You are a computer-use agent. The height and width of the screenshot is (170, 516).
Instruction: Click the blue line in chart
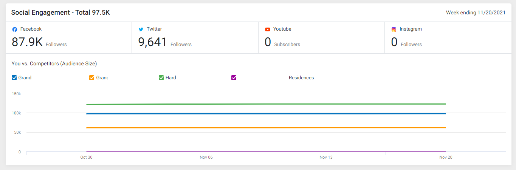pyautogui.click(x=266, y=113)
